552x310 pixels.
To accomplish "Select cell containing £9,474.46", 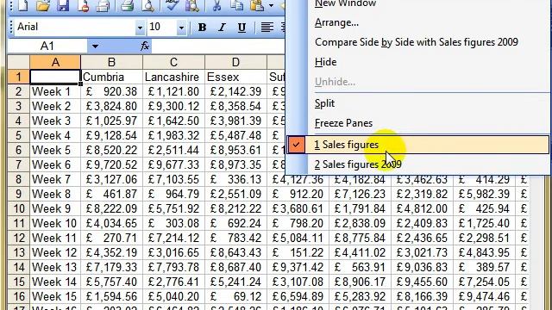I will coord(483,296).
